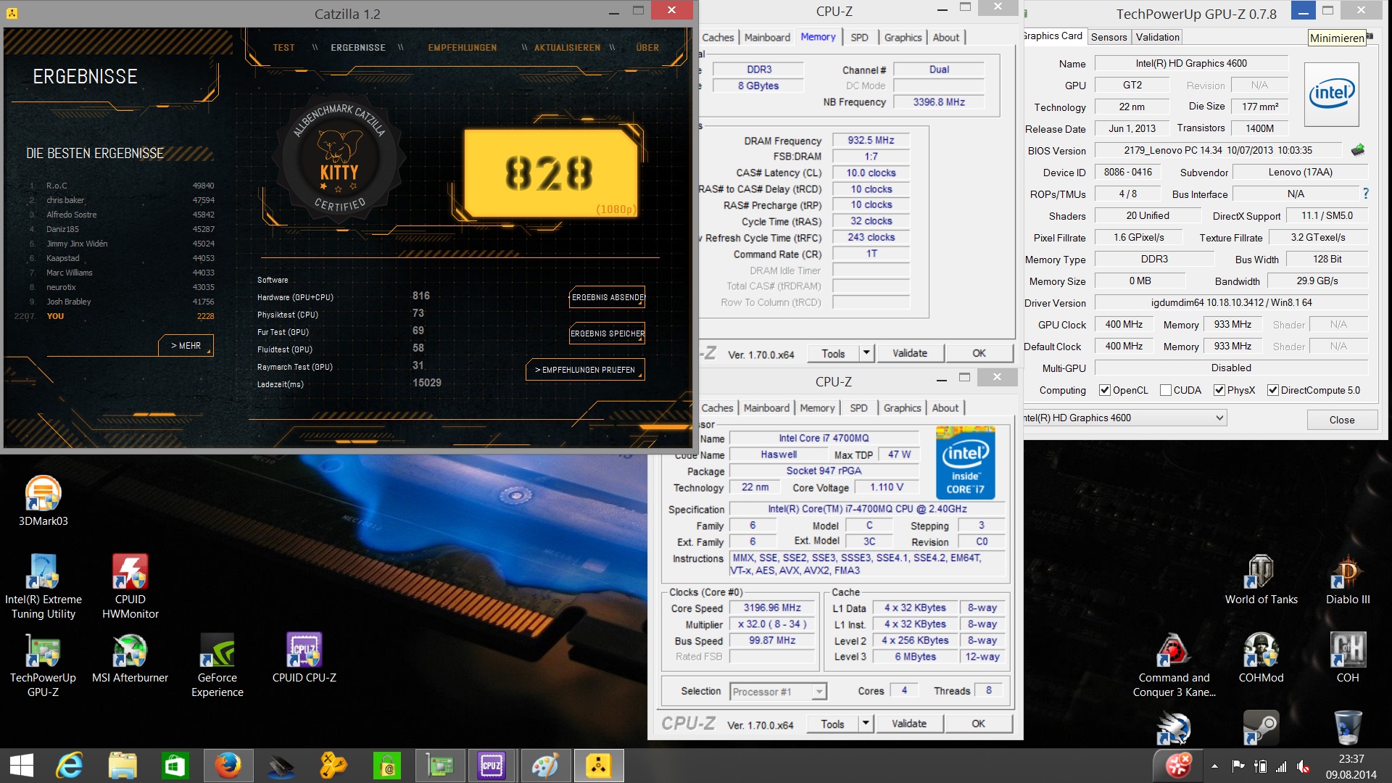Switch to Catzilla taskbar button
This screenshot has width=1392, height=783.
(598, 766)
